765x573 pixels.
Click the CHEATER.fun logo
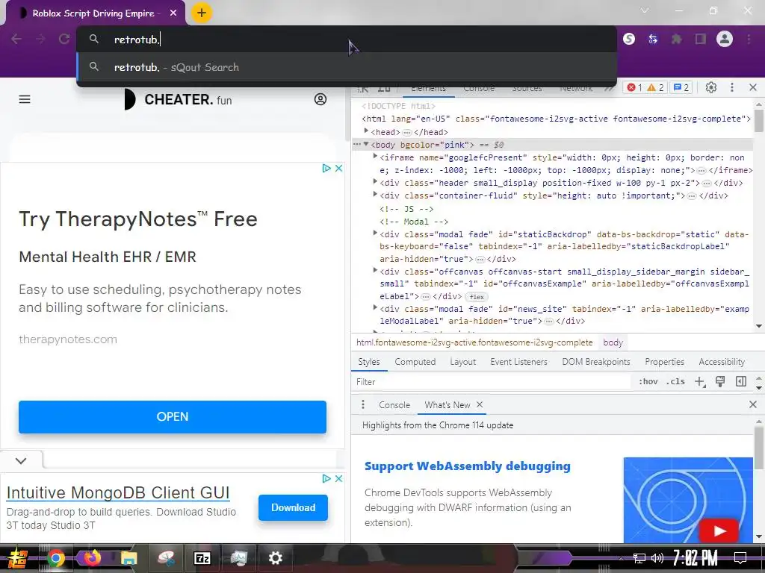[178, 99]
